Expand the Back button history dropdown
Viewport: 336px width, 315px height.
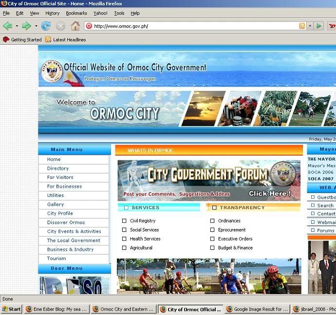pyautogui.click(x=17, y=26)
